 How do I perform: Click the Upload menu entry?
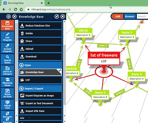pyautogui.click(x=40, y=49)
